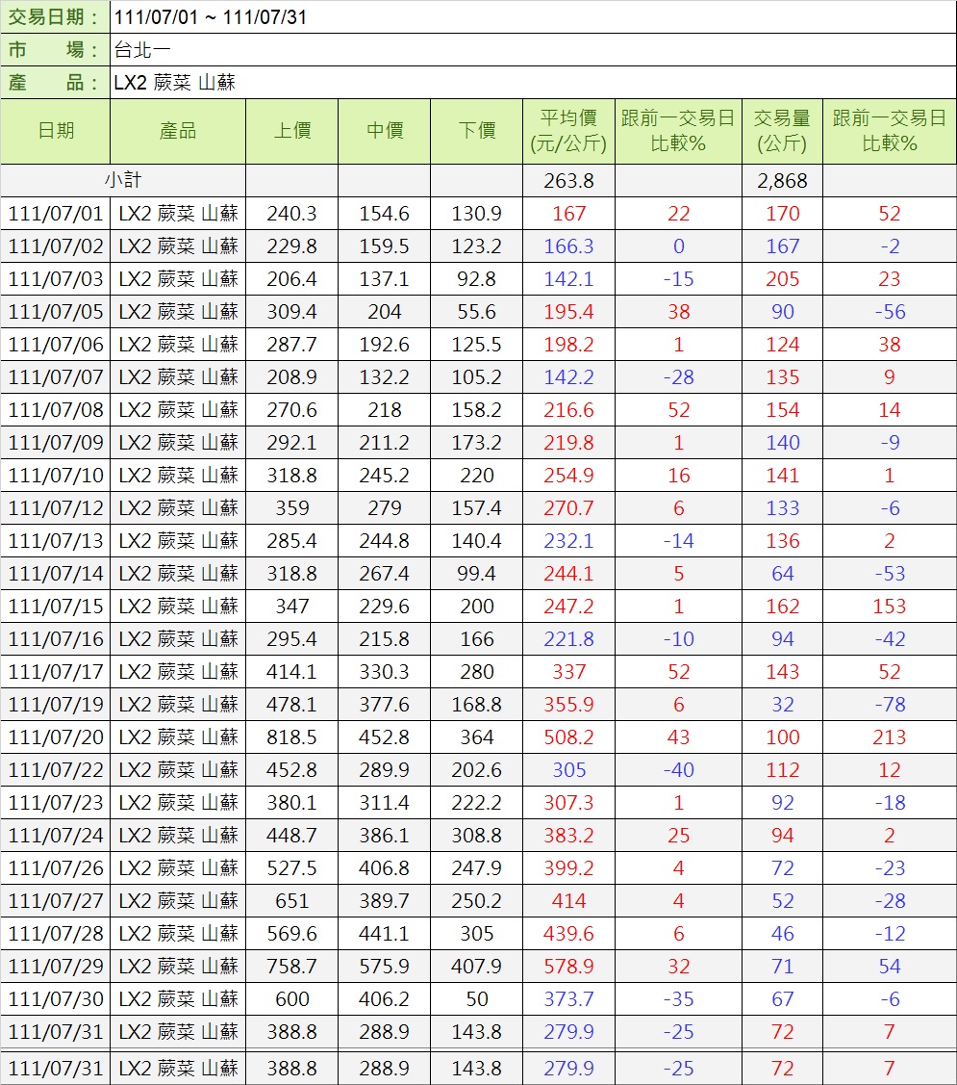Click the upper price 818.5 cell
957x1085 pixels.
click(291, 737)
